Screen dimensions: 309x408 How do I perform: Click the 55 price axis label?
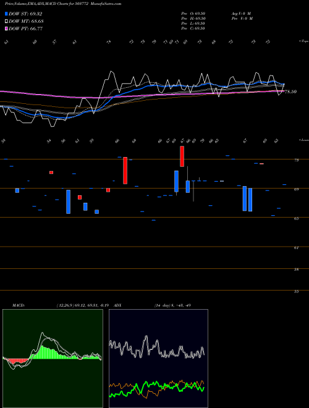coord(296,292)
